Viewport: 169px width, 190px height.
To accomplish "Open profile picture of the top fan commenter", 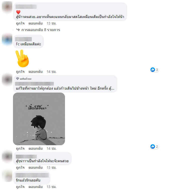I will [7, 80].
